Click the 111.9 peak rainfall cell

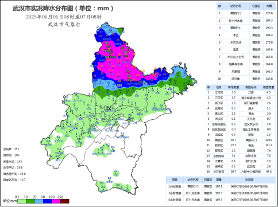point(269,145)
